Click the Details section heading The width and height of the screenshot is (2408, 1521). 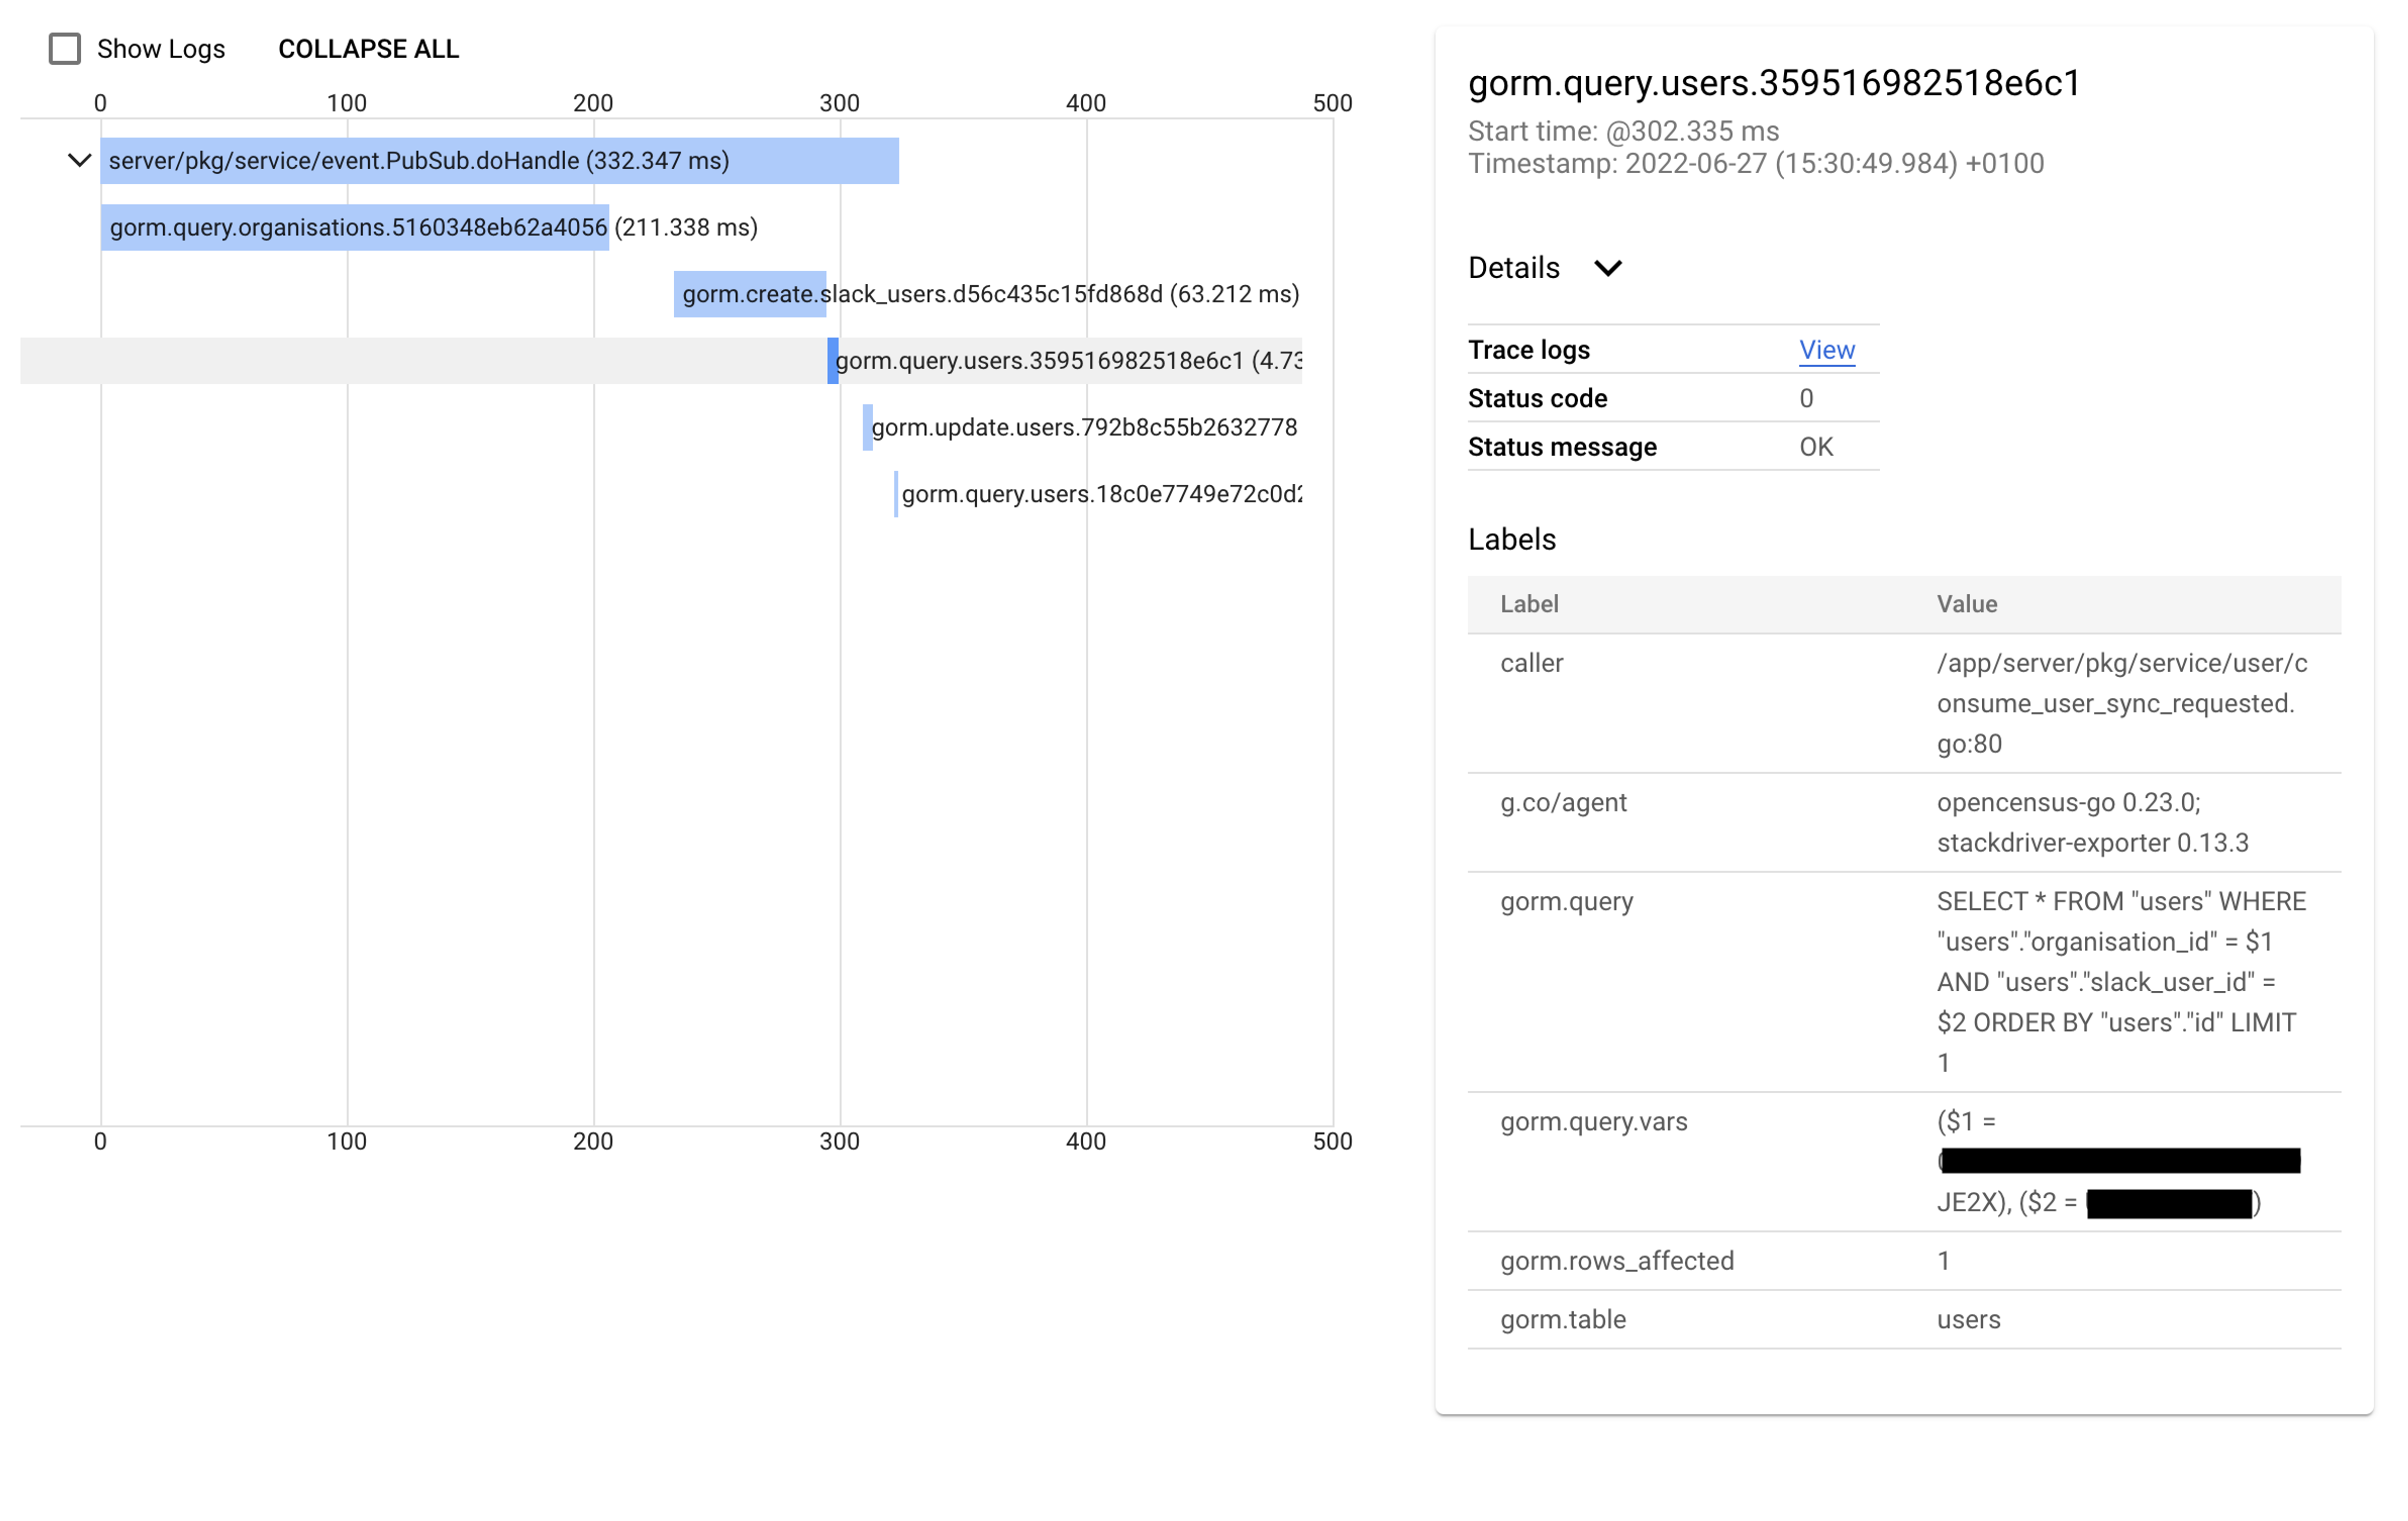(1513, 268)
